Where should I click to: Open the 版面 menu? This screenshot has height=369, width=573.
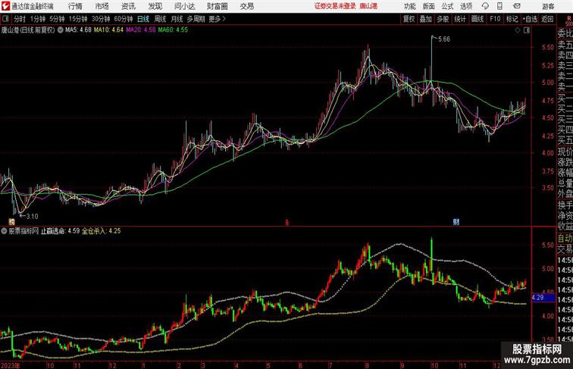[429, 6]
